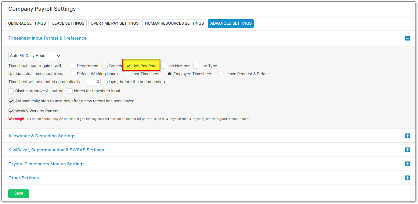Go to Human Resources Settings tab
Image resolution: width=418 pixels, height=204 pixels.
(x=174, y=23)
